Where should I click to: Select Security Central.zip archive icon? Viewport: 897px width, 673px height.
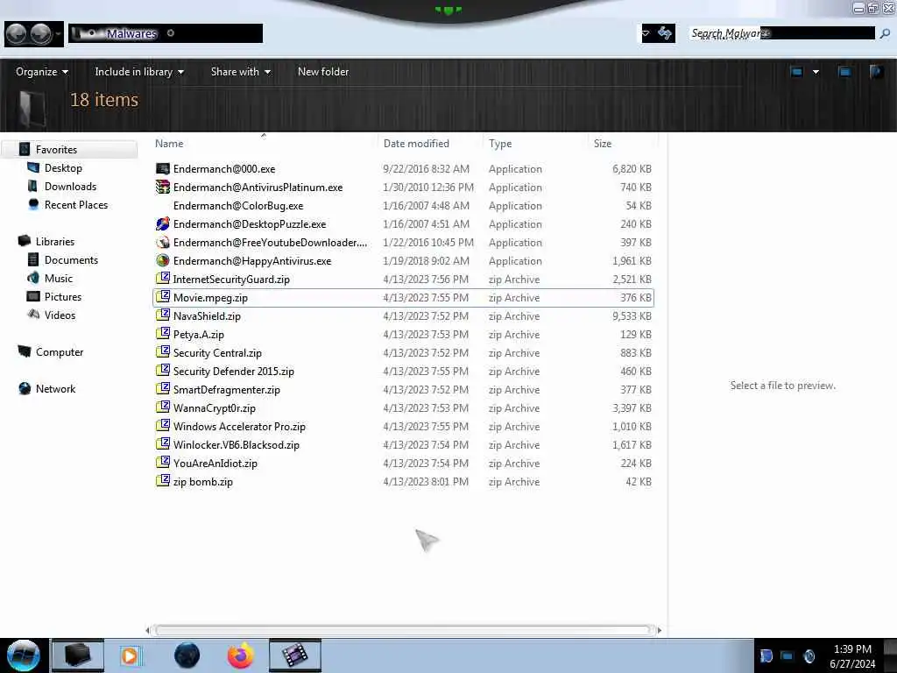[163, 352]
